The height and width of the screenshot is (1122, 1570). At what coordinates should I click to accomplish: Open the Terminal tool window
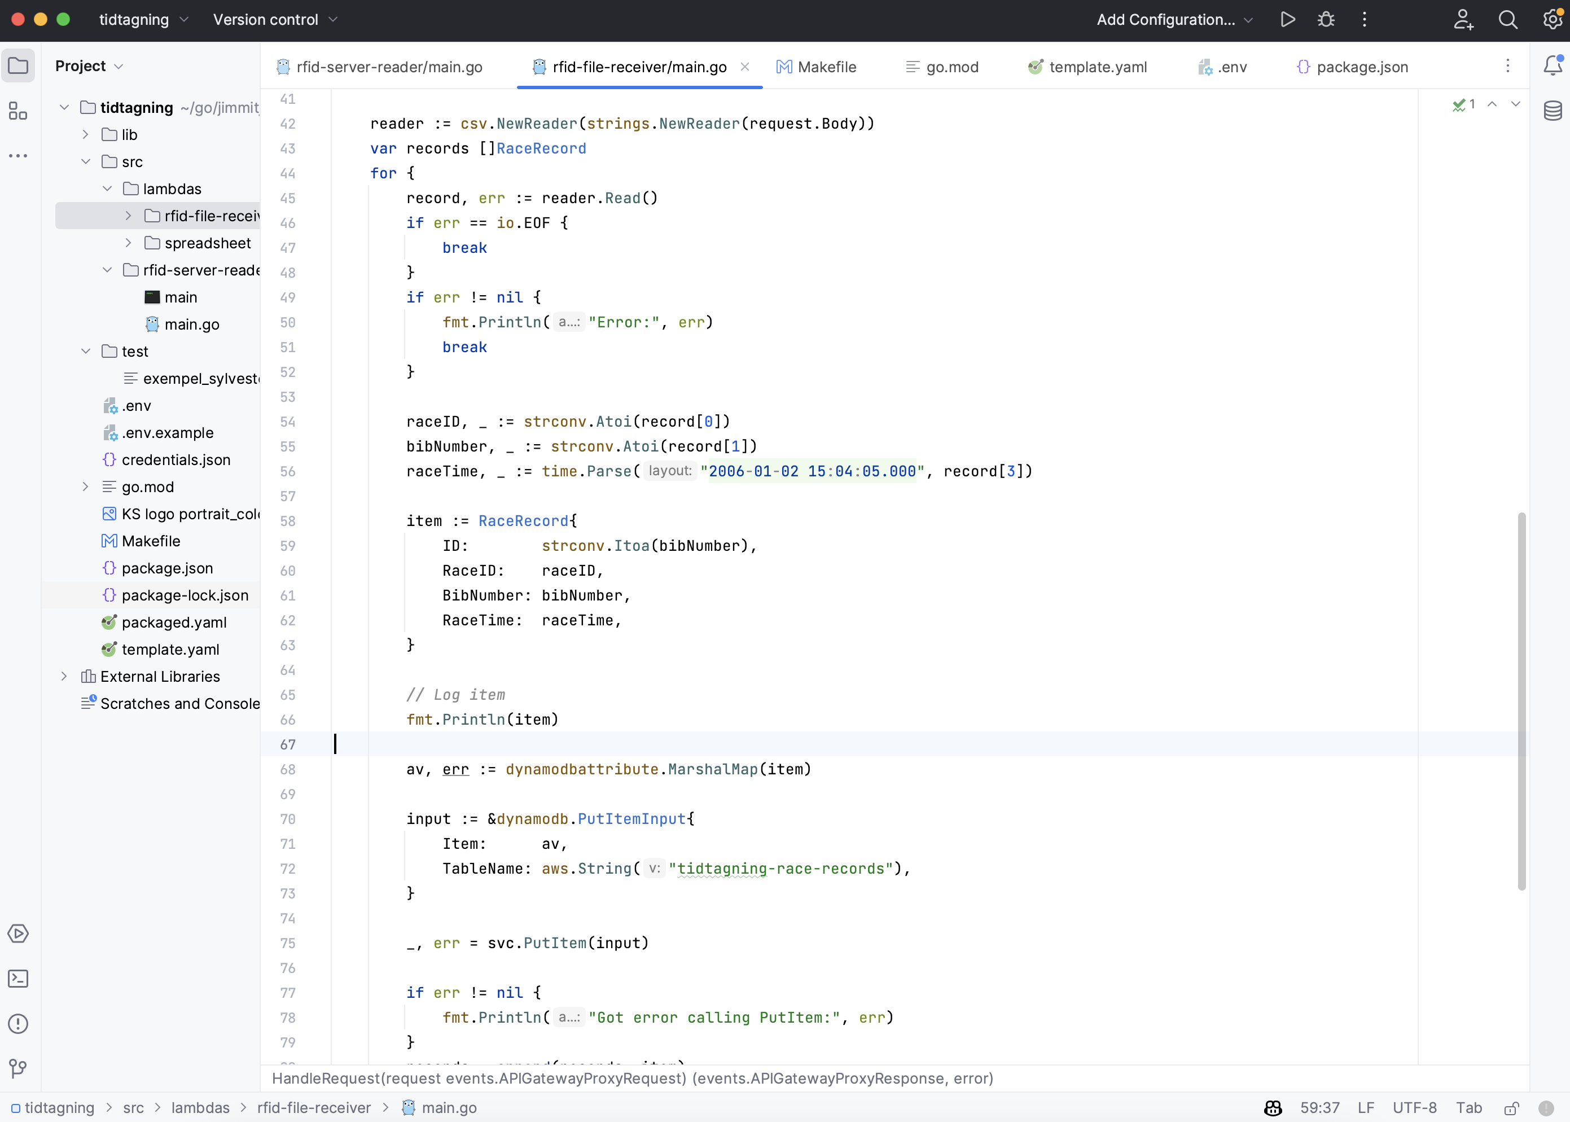click(x=17, y=978)
